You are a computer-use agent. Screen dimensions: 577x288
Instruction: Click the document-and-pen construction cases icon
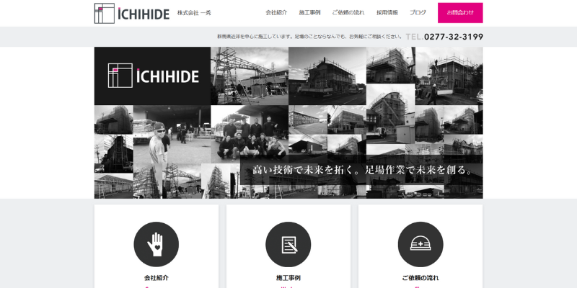pos(288,244)
